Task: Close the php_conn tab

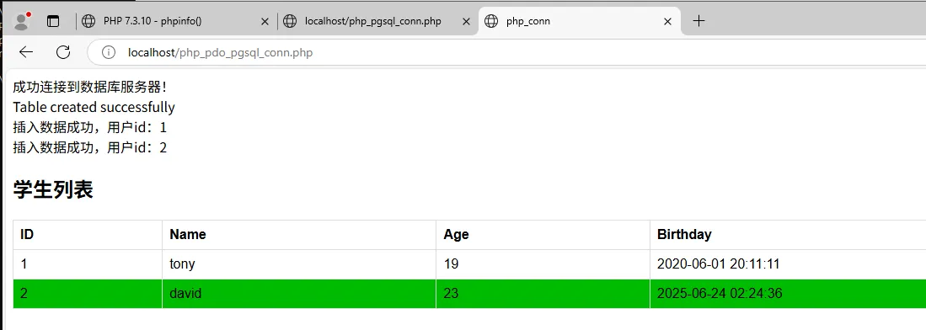Action: [668, 21]
